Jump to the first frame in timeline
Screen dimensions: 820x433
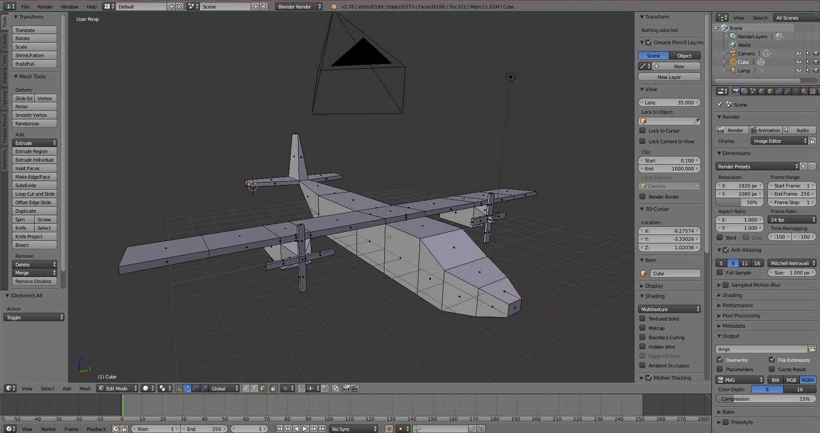pyautogui.click(x=279, y=429)
